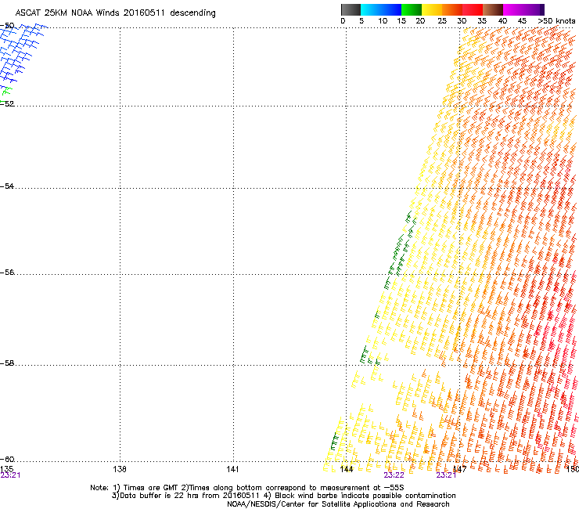Viewport: 579px width, 509px height.
Task: Click the light green wind barb near -52
Action: (x=6, y=91)
